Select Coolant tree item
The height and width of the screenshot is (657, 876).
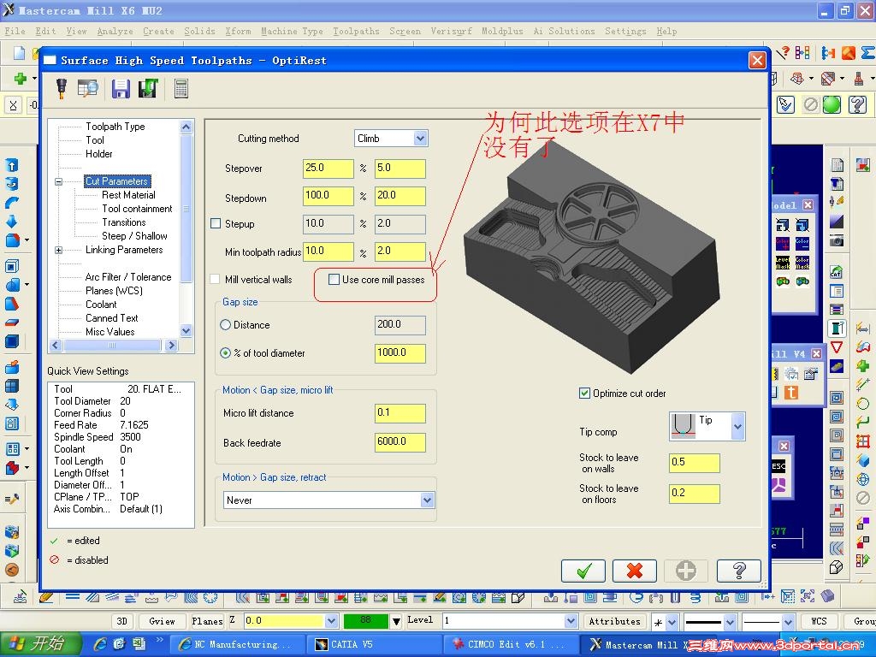point(101,305)
